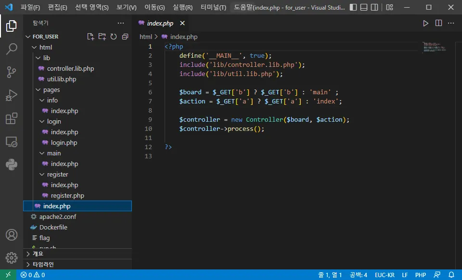Split the editor to the right
462x280 pixels.
coord(438,23)
